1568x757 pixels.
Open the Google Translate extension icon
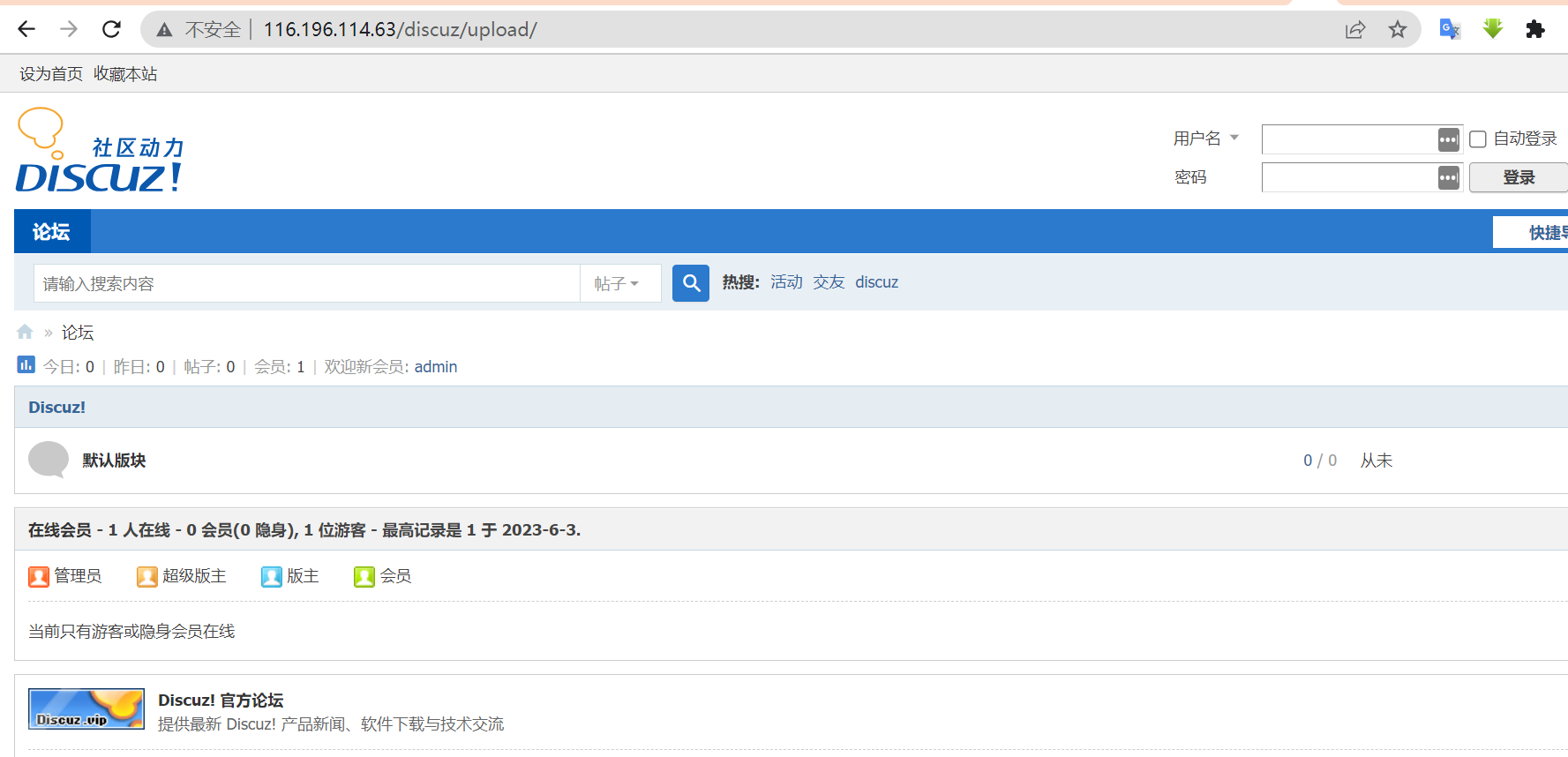[1450, 29]
